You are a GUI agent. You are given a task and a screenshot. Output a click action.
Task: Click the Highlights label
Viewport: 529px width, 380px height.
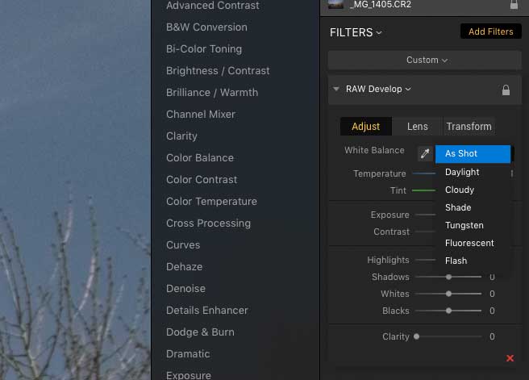[388, 260]
